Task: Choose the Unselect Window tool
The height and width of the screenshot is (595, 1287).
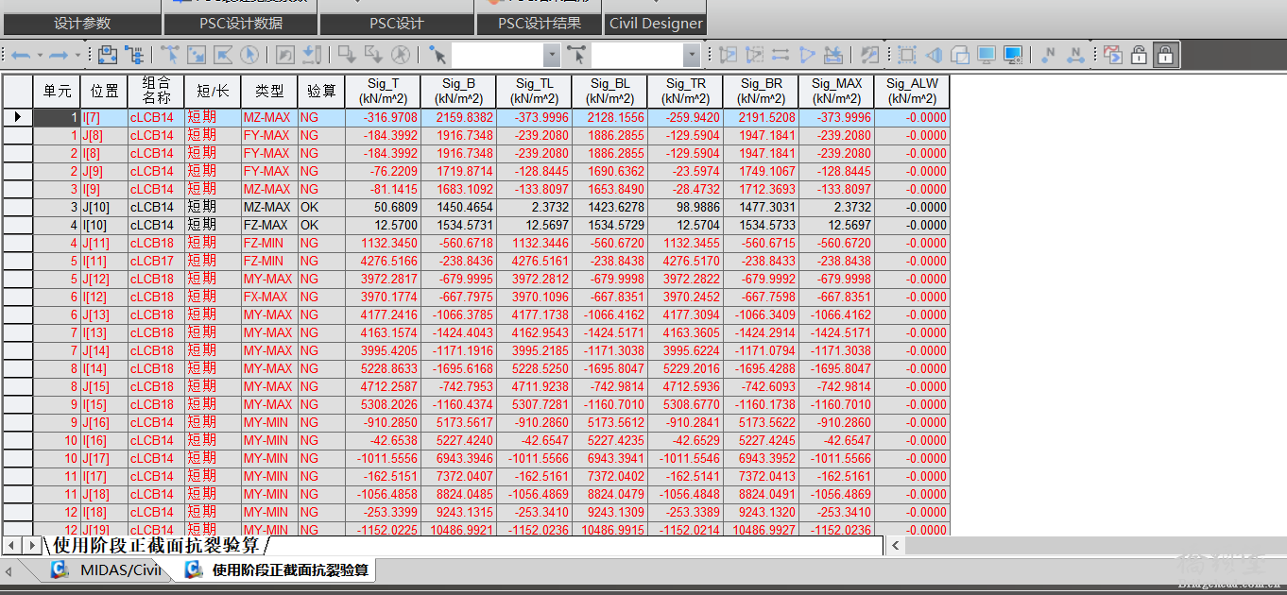Action: (x=347, y=56)
